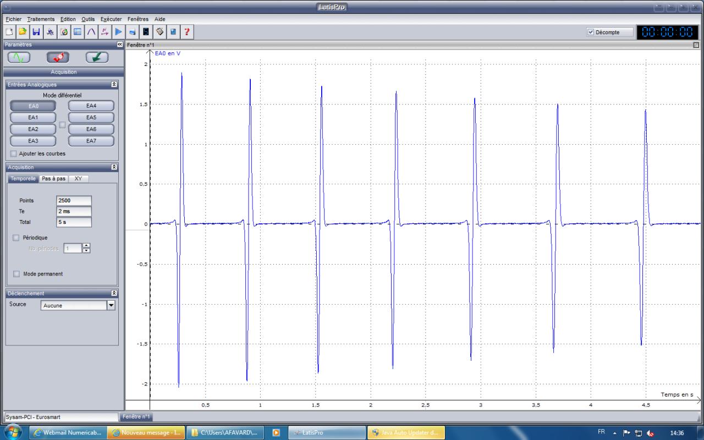
Task: Select the Fenêtre n°1 bottom tab
Action: (136, 417)
